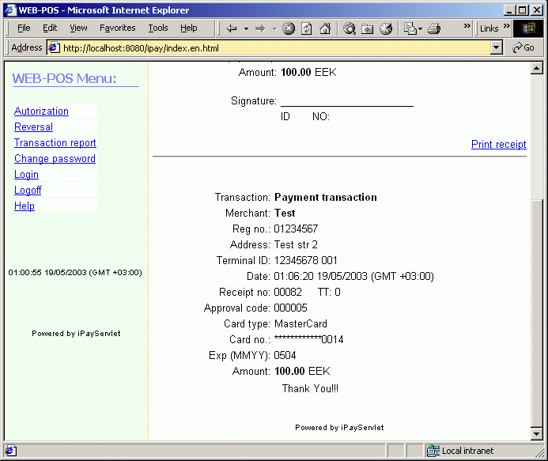This screenshot has height=461, width=548.
Task: Click the WEB-POS Menu heading
Action: pos(64,78)
